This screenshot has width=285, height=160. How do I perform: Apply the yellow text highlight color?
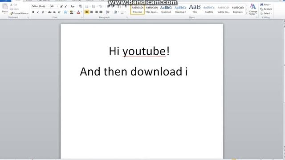point(72,12)
